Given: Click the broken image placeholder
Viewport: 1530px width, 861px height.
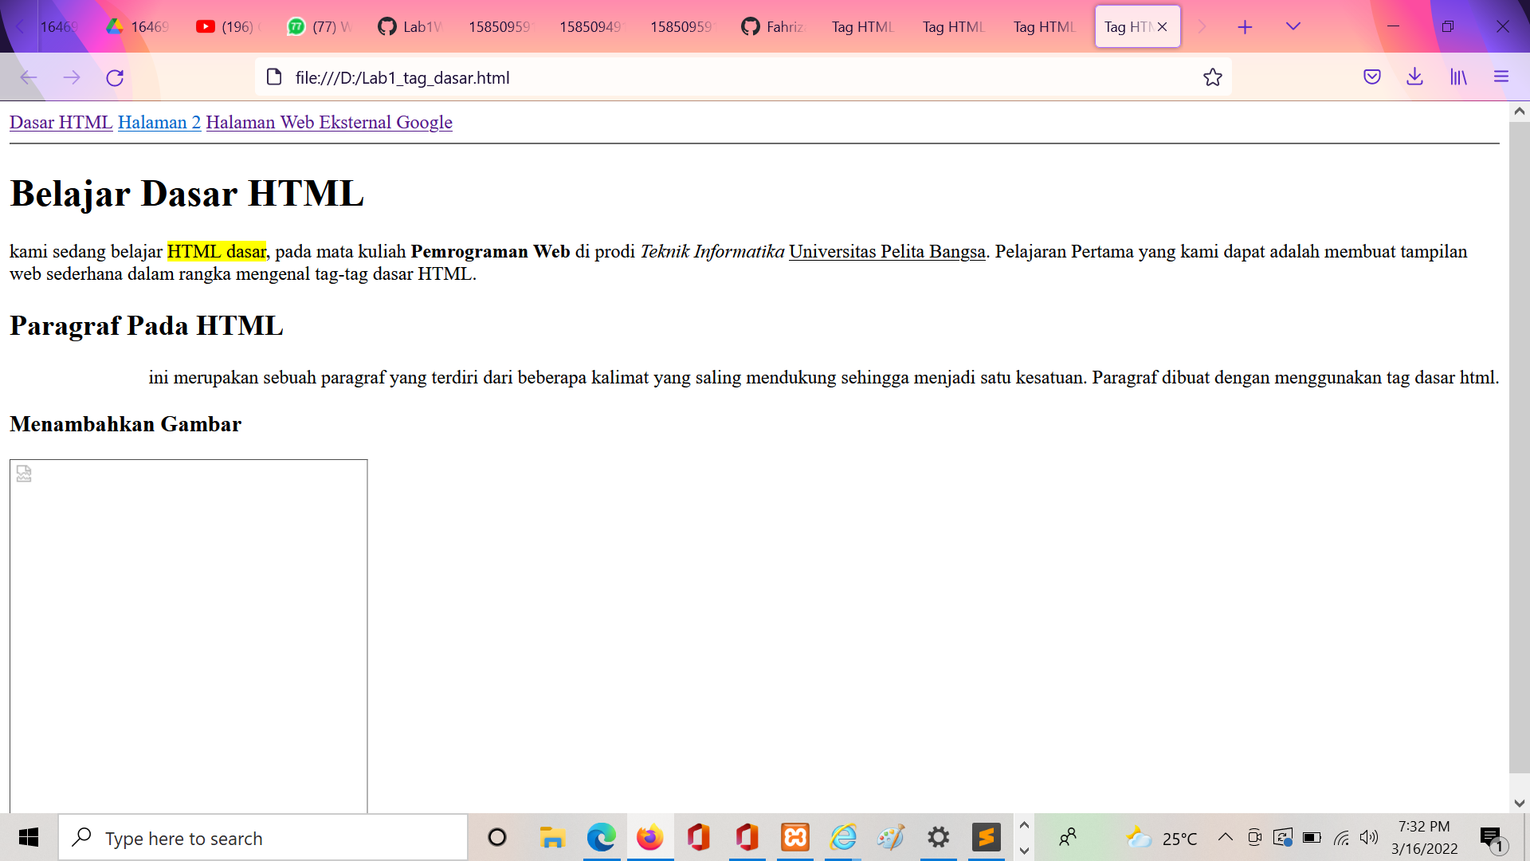Looking at the screenshot, I should (188, 635).
